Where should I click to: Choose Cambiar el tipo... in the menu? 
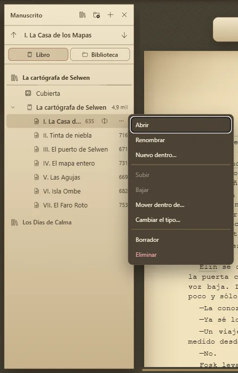coord(181,220)
